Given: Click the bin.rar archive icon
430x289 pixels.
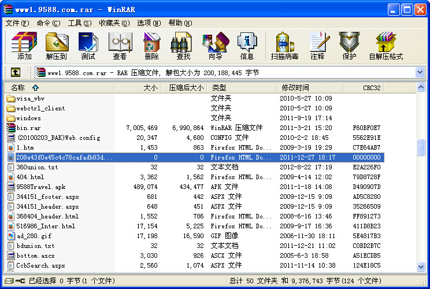Looking at the screenshot, I should 11,128.
